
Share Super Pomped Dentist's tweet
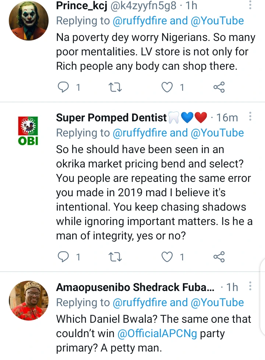(x=219, y=257)
